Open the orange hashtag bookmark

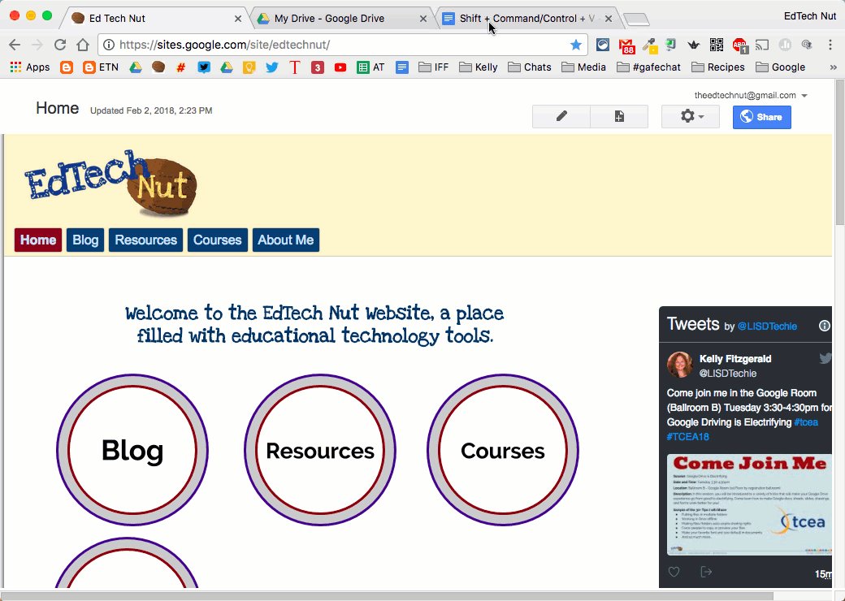click(180, 67)
